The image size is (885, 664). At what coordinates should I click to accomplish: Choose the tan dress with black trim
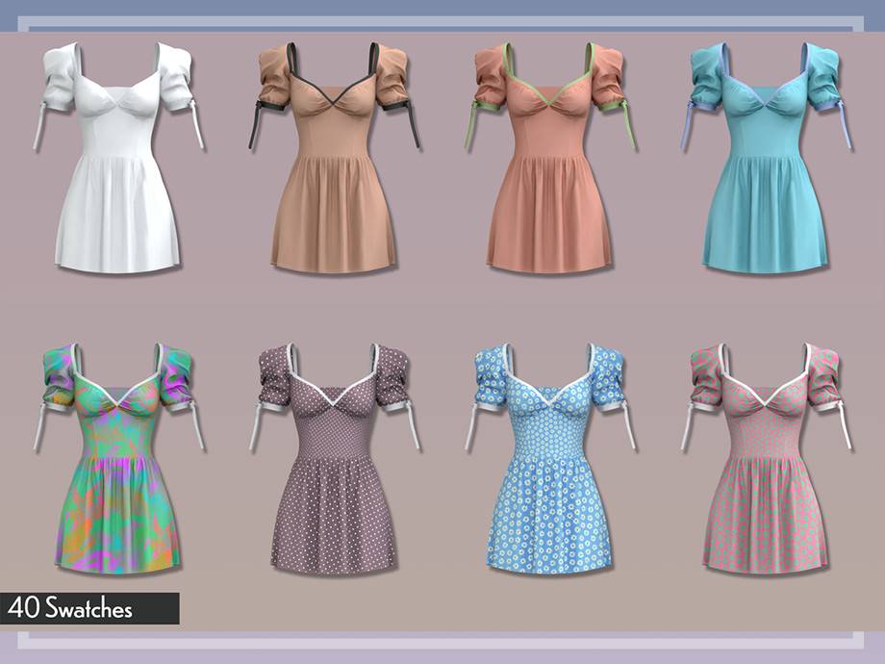[333, 164]
